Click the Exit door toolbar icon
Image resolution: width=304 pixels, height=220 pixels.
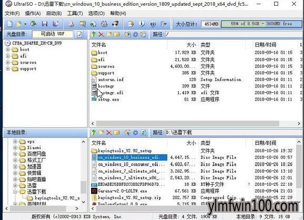[164, 24]
